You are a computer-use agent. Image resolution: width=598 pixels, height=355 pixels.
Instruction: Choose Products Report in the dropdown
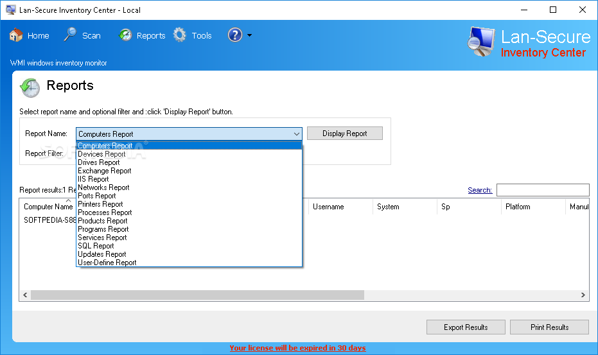[189, 221]
